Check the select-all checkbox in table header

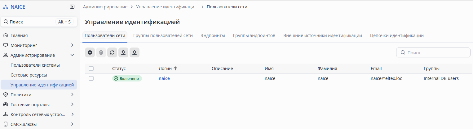(91, 69)
